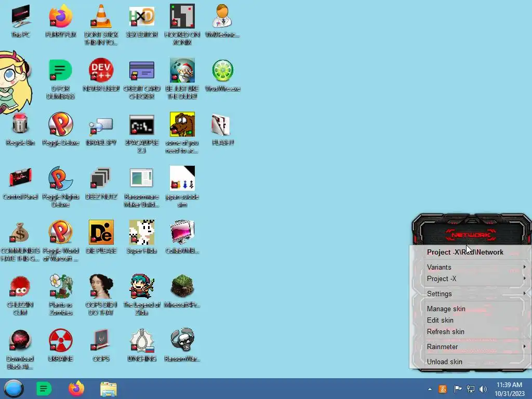Open the volume speaker tray icon

pos(484,389)
